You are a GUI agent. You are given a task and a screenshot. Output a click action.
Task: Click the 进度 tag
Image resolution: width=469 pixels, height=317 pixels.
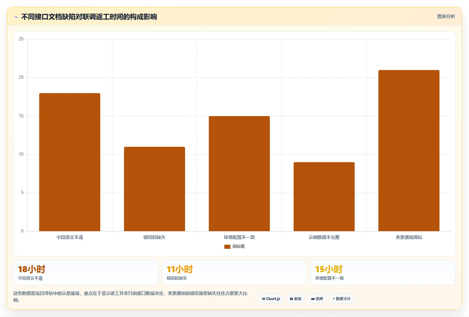pos(317,299)
